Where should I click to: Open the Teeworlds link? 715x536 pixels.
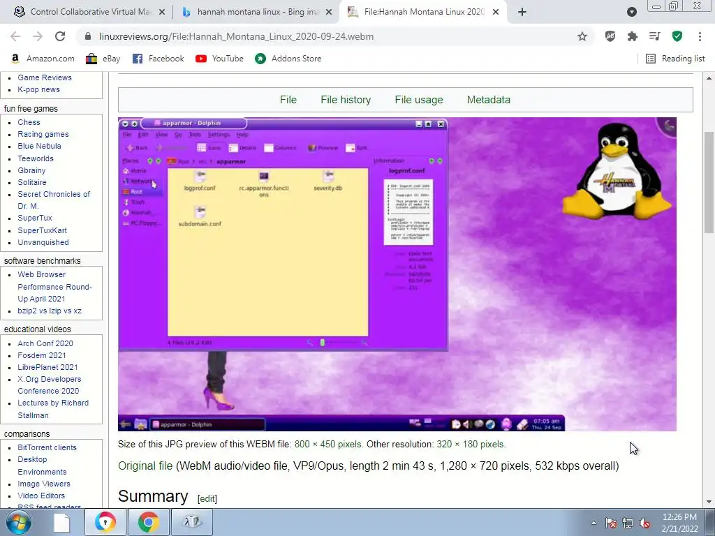point(36,158)
